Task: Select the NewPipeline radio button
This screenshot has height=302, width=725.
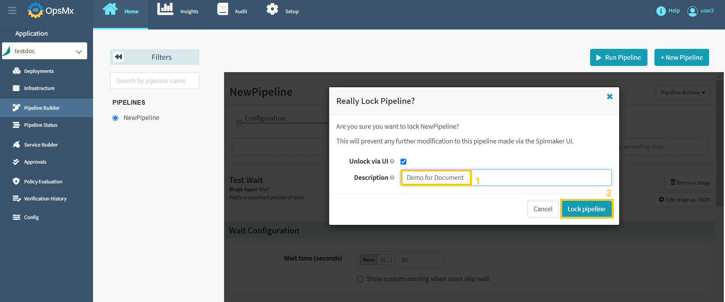Action: point(115,117)
